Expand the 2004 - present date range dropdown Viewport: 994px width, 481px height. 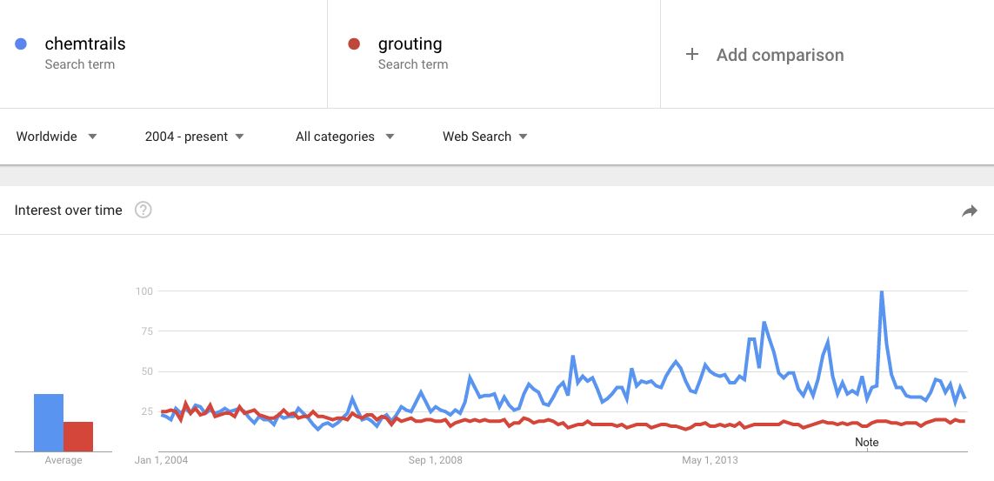pyautogui.click(x=195, y=137)
